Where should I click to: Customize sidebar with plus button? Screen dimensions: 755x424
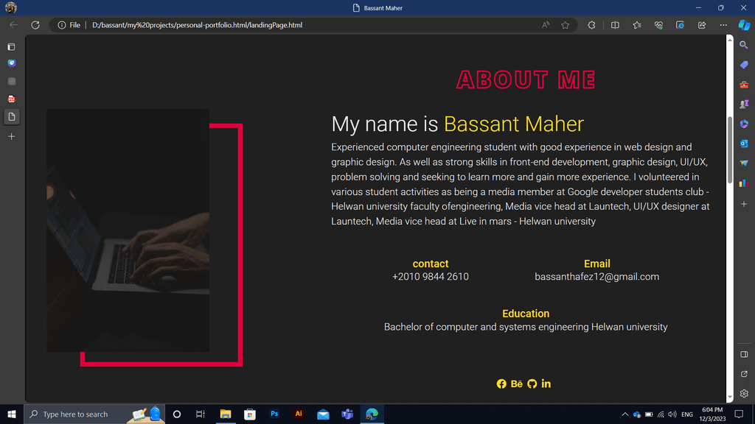pos(744,205)
